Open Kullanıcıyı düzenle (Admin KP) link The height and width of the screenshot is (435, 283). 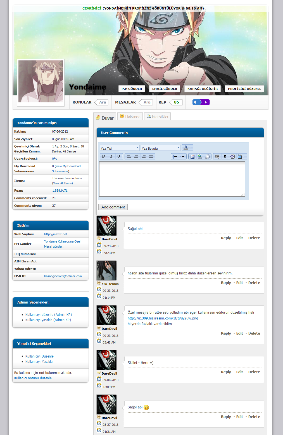click(x=49, y=315)
